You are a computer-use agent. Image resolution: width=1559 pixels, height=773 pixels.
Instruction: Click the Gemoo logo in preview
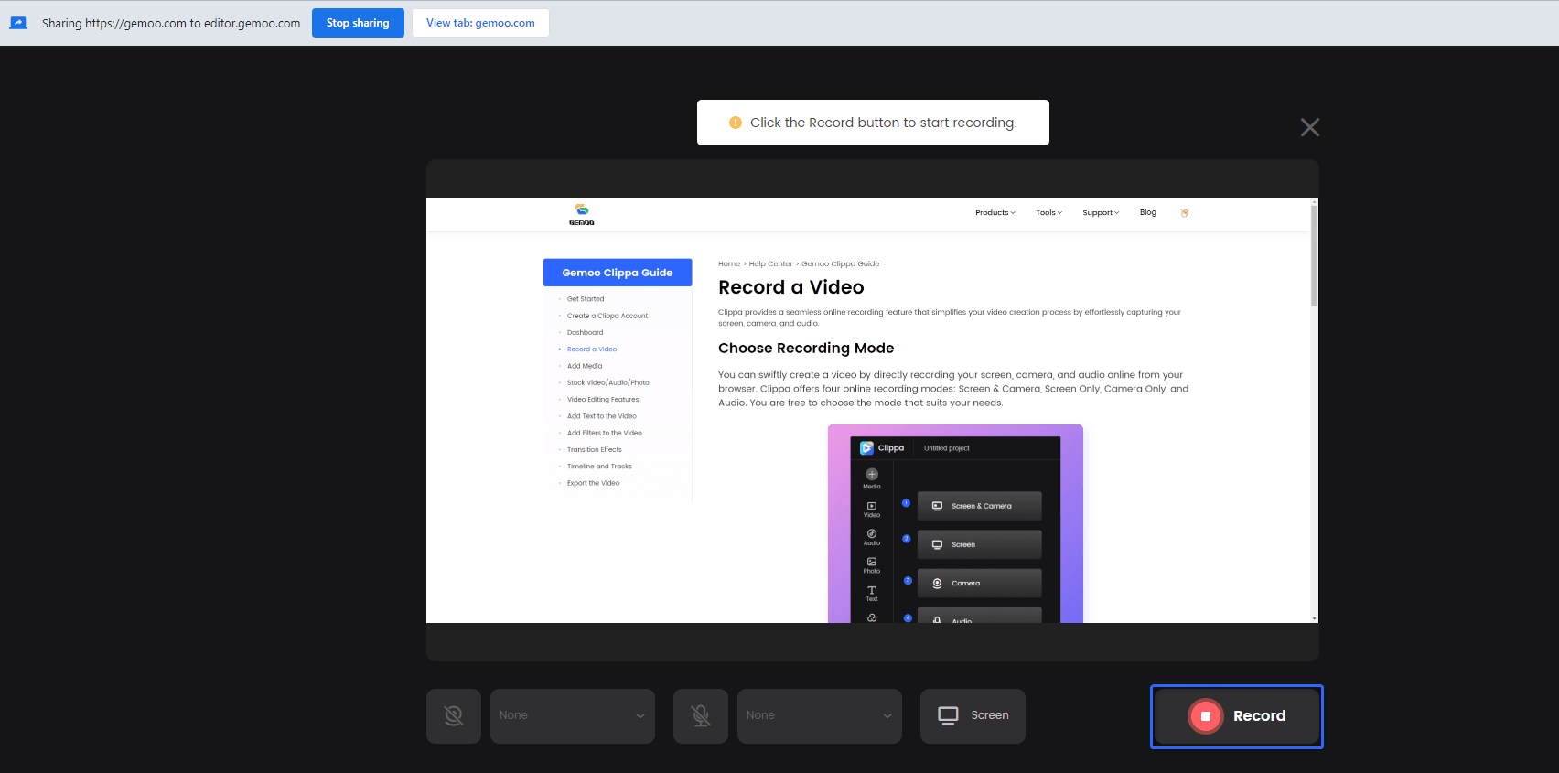(582, 214)
